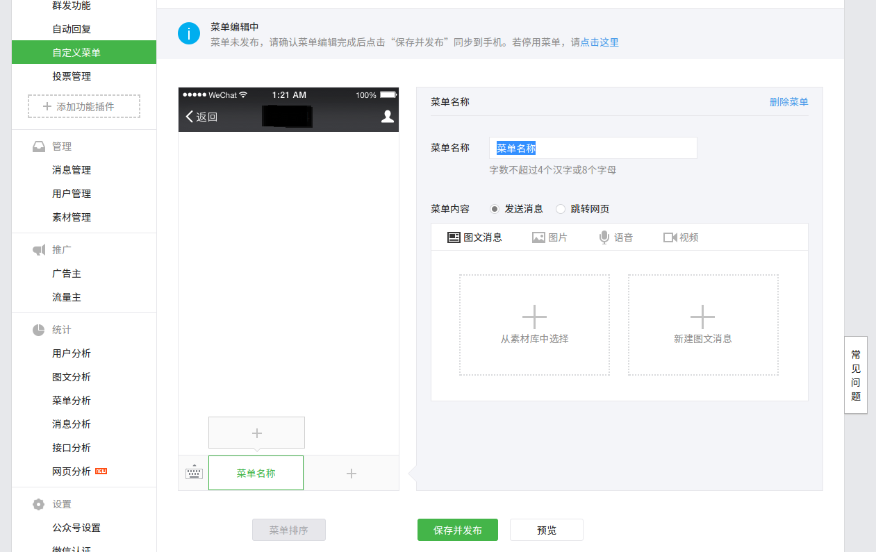The width and height of the screenshot is (876, 552).
Task: Click the 保存并发布 green button
Action: point(457,529)
